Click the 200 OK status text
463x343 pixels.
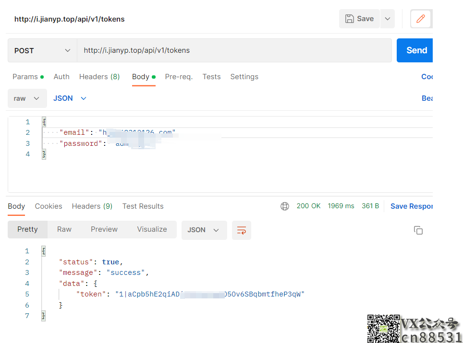coord(308,206)
